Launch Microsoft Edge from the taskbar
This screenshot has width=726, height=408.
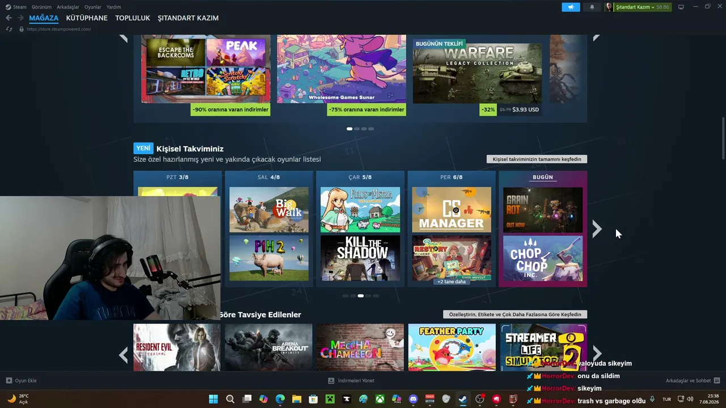point(280,399)
